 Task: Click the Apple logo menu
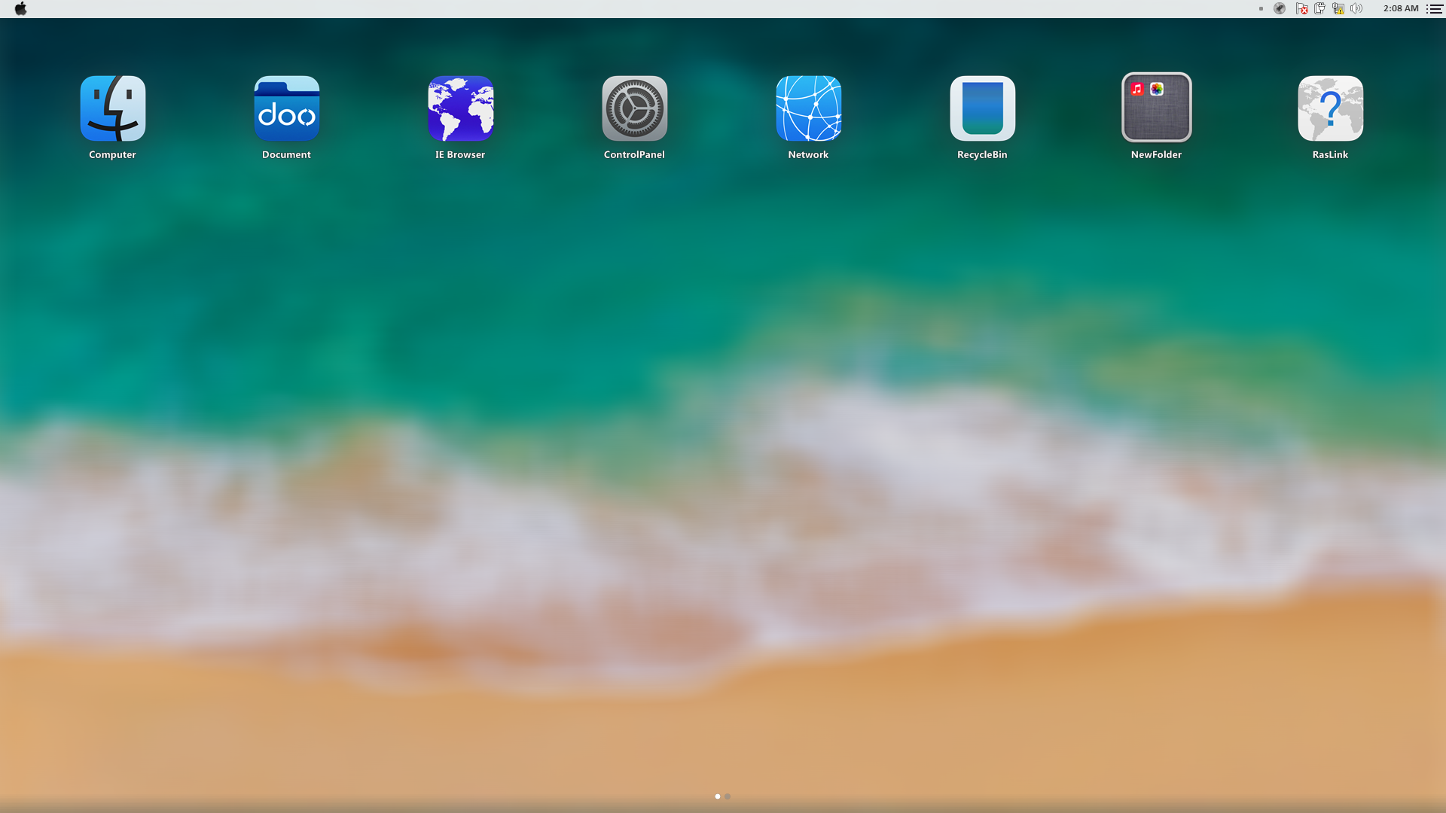point(20,8)
